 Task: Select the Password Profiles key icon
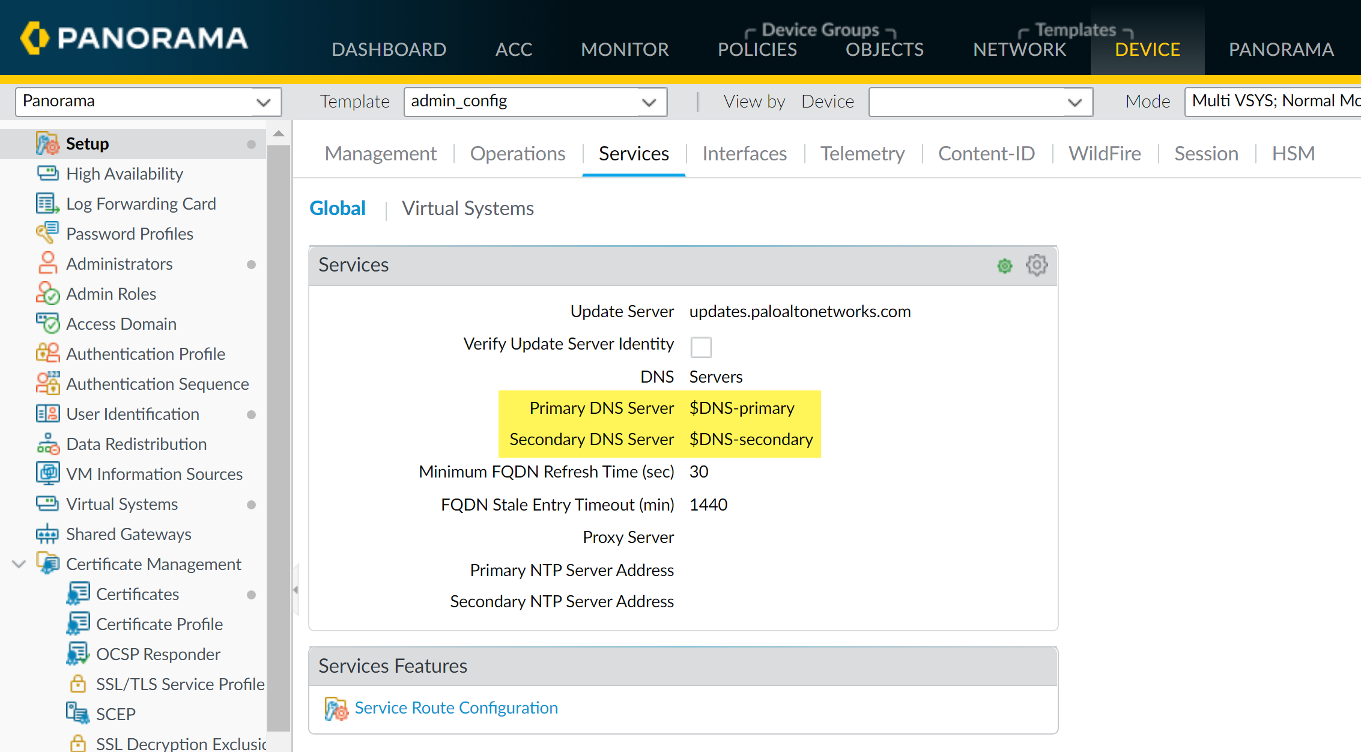click(x=47, y=233)
